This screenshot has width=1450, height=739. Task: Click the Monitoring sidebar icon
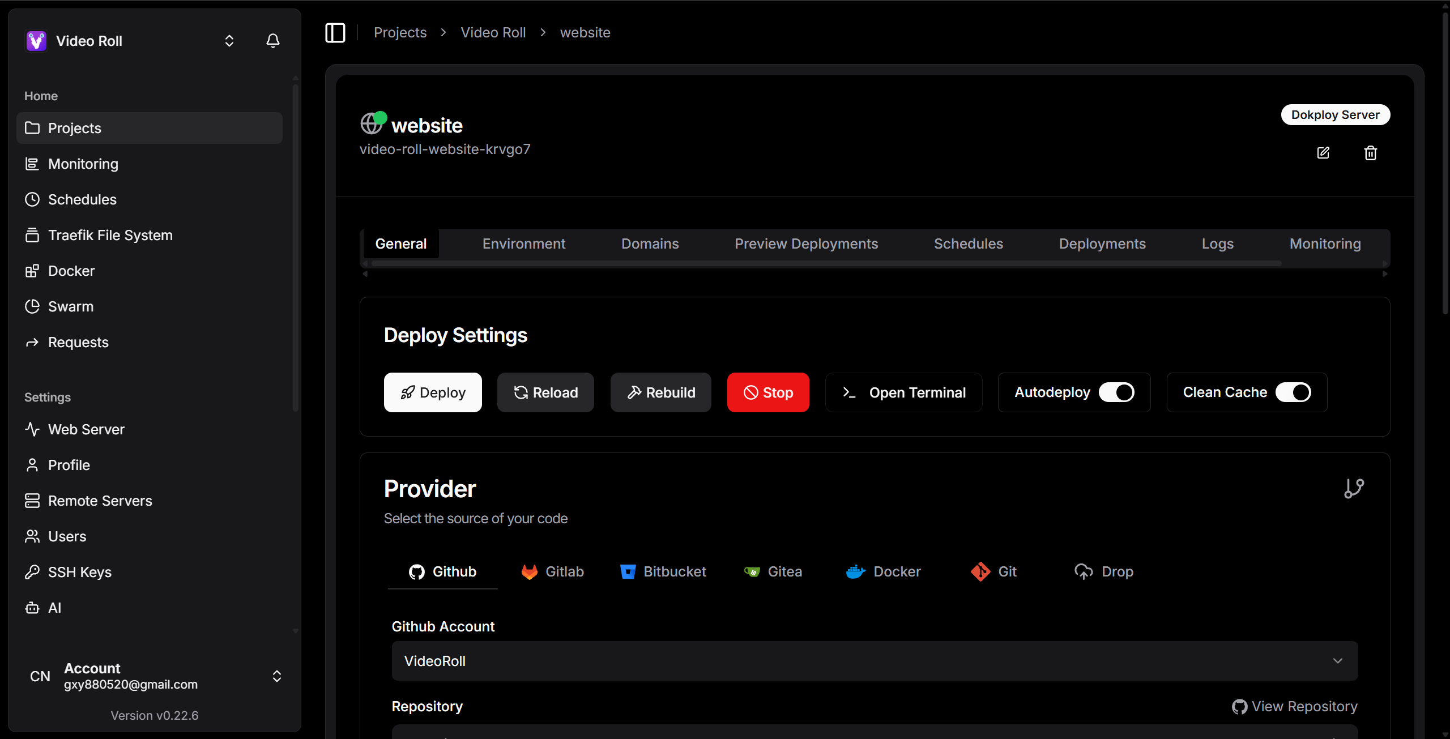click(32, 164)
